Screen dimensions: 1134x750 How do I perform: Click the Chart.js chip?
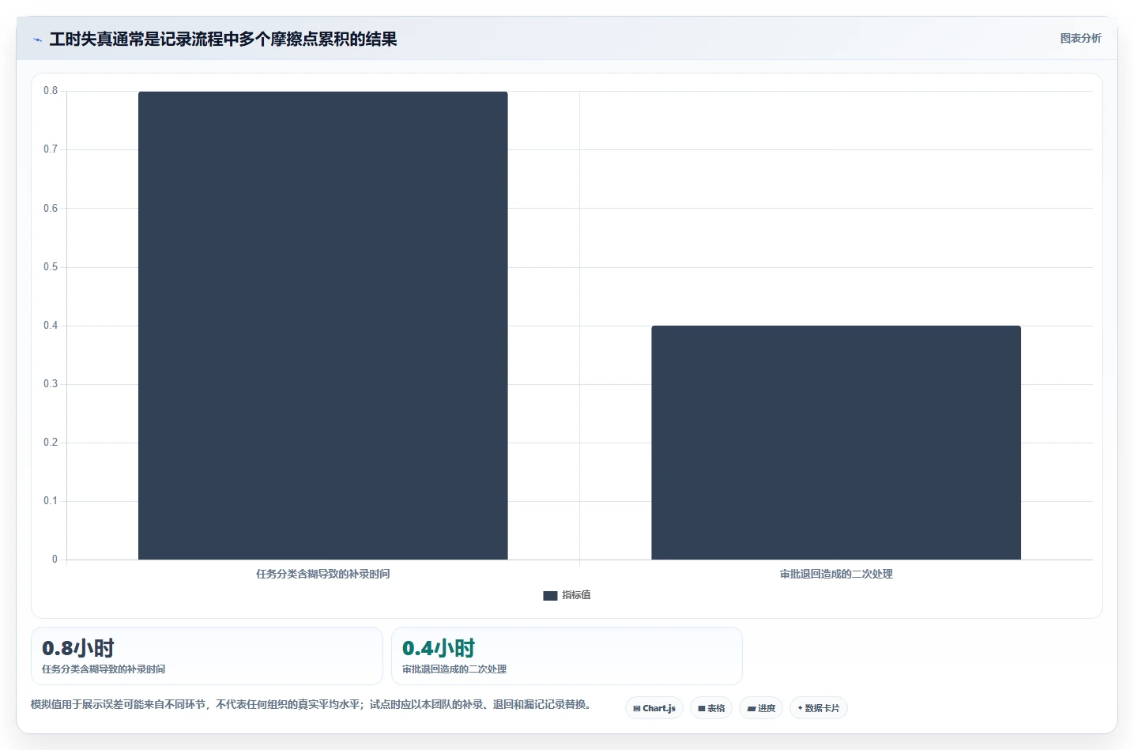pos(654,708)
